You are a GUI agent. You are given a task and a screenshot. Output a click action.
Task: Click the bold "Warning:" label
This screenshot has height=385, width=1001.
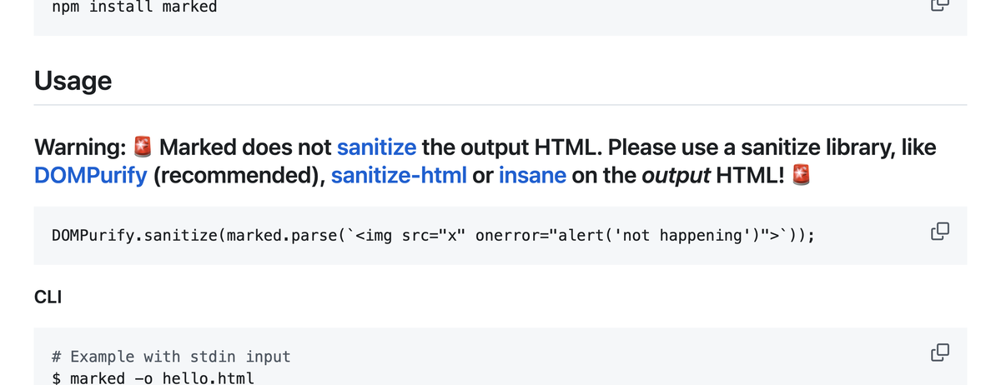point(80,147)
